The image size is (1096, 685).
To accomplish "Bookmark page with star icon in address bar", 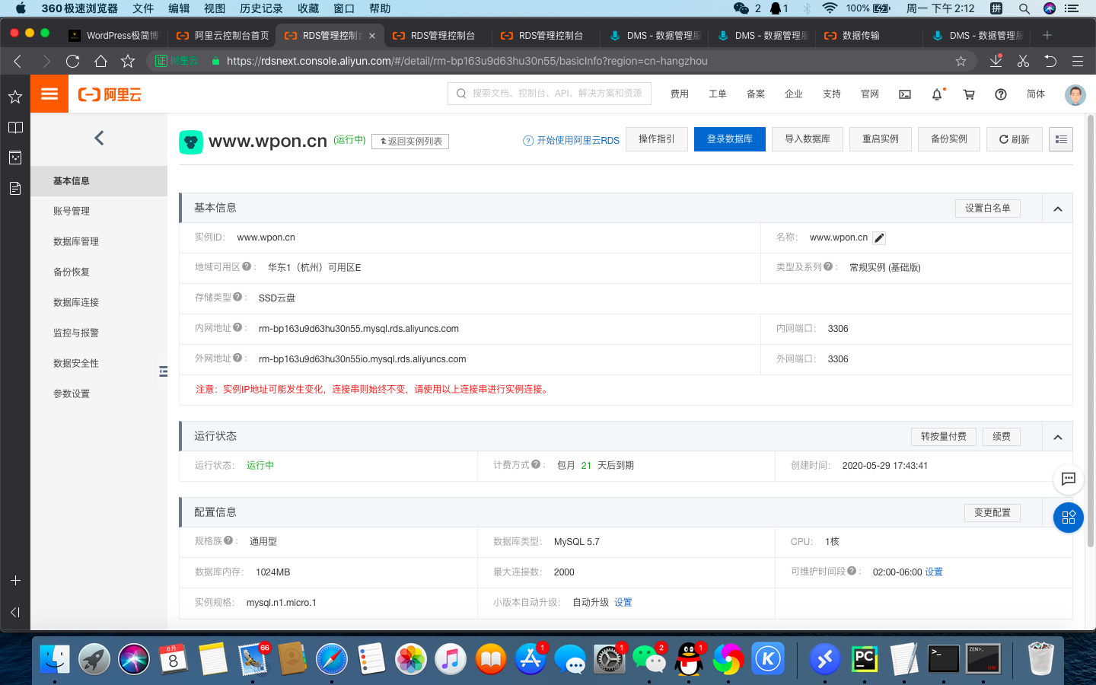I will tap(961, 61).
